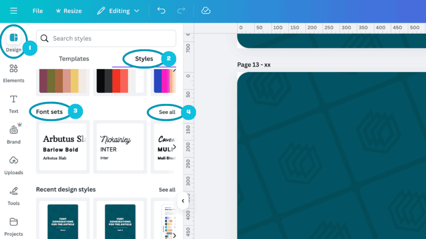Click See all for Font sets
The height and width of the screenshot is (239, 426).
pos(167,112)
